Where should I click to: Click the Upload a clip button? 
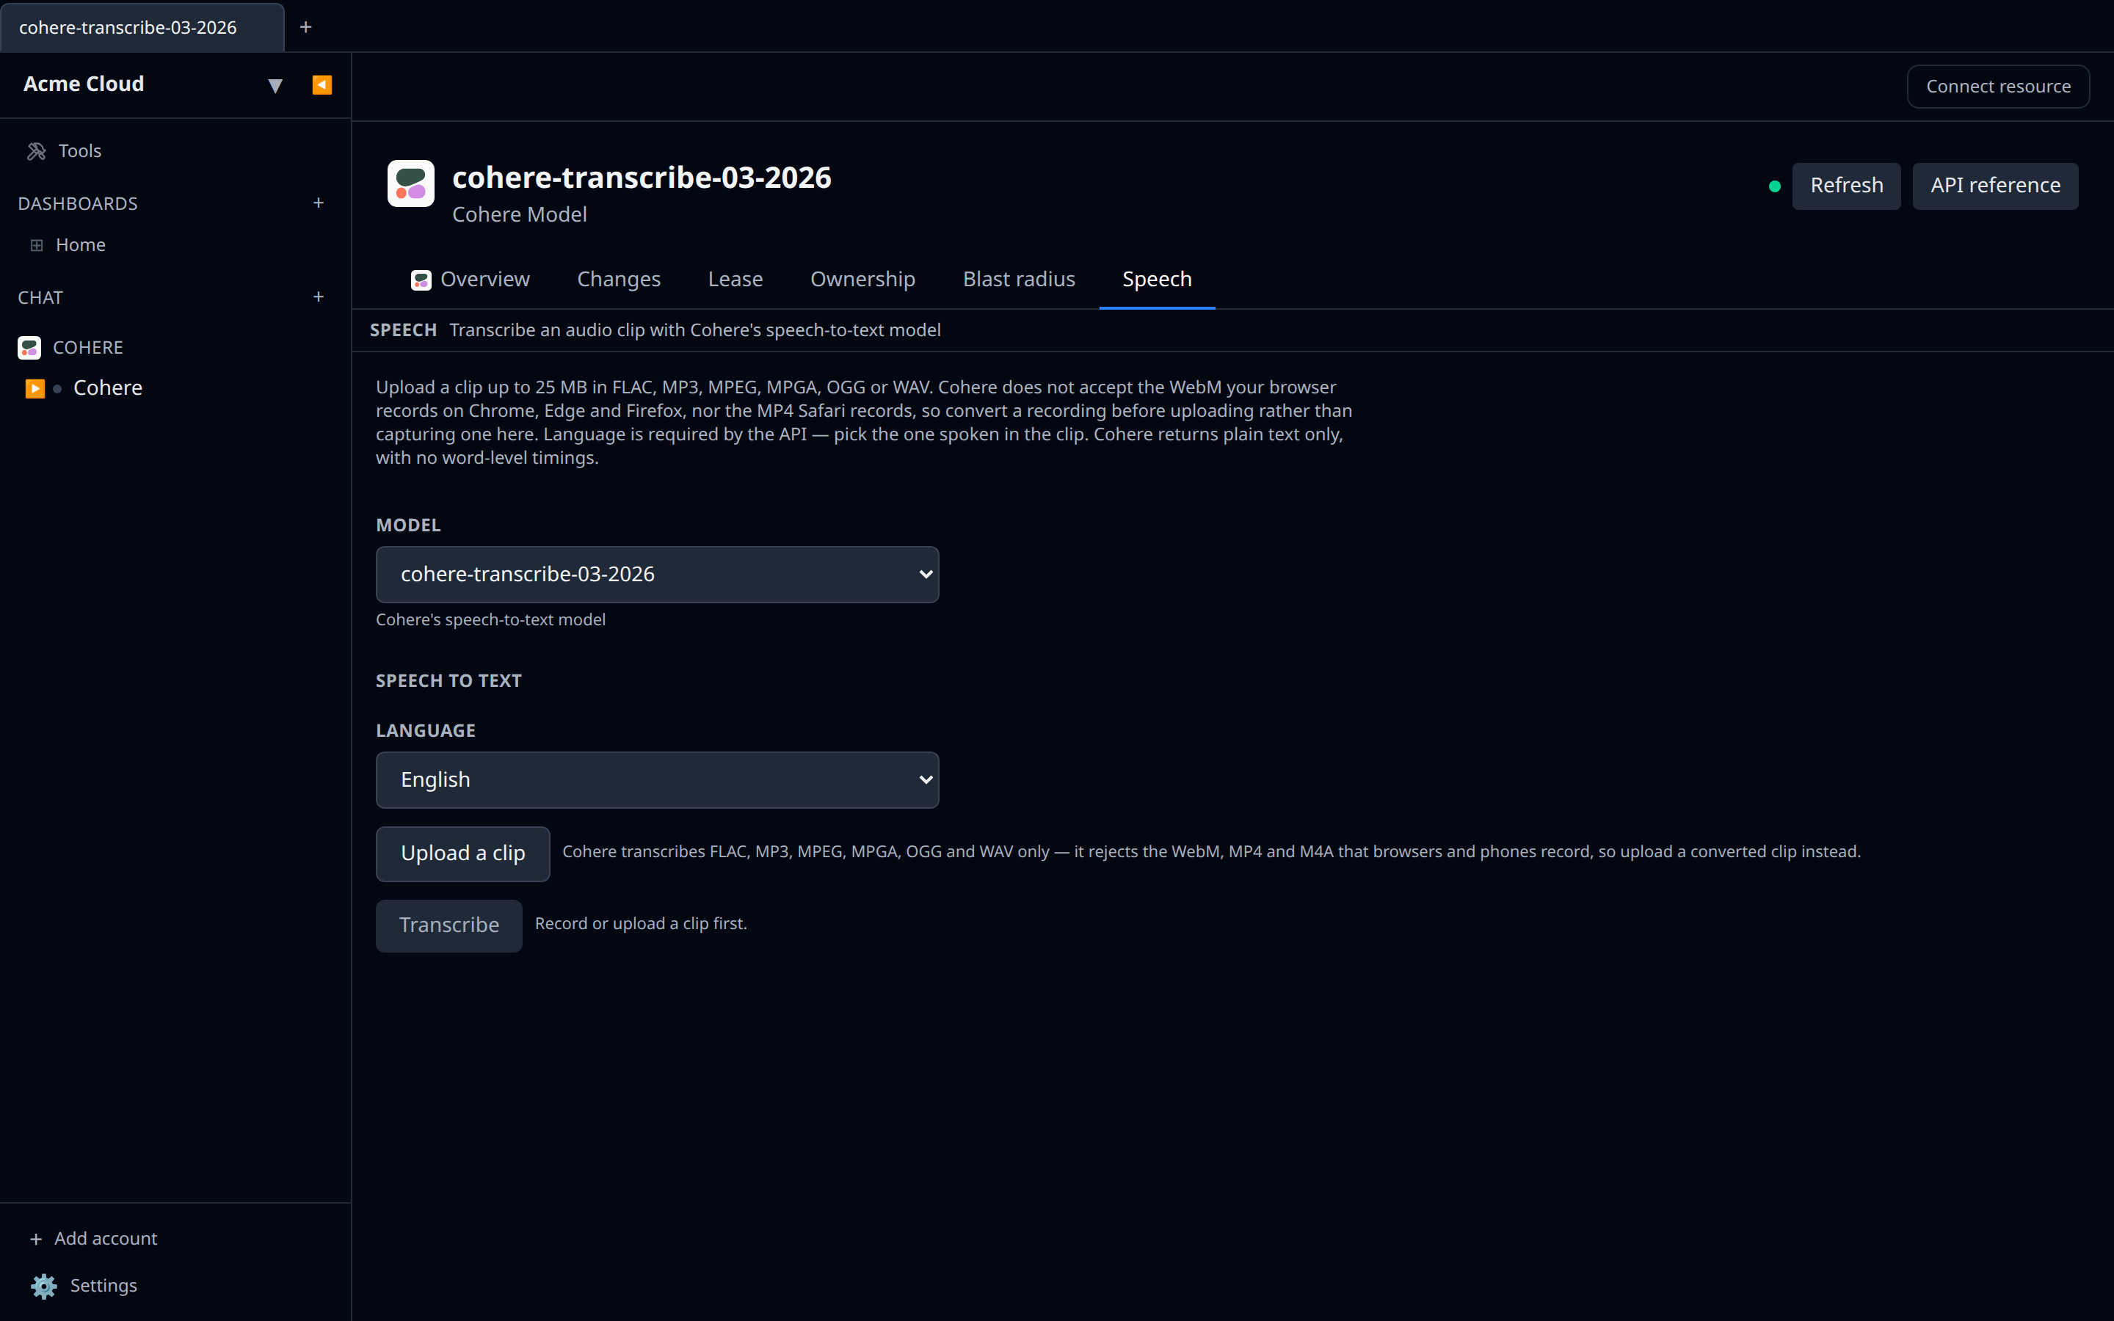tap(463, 854)
